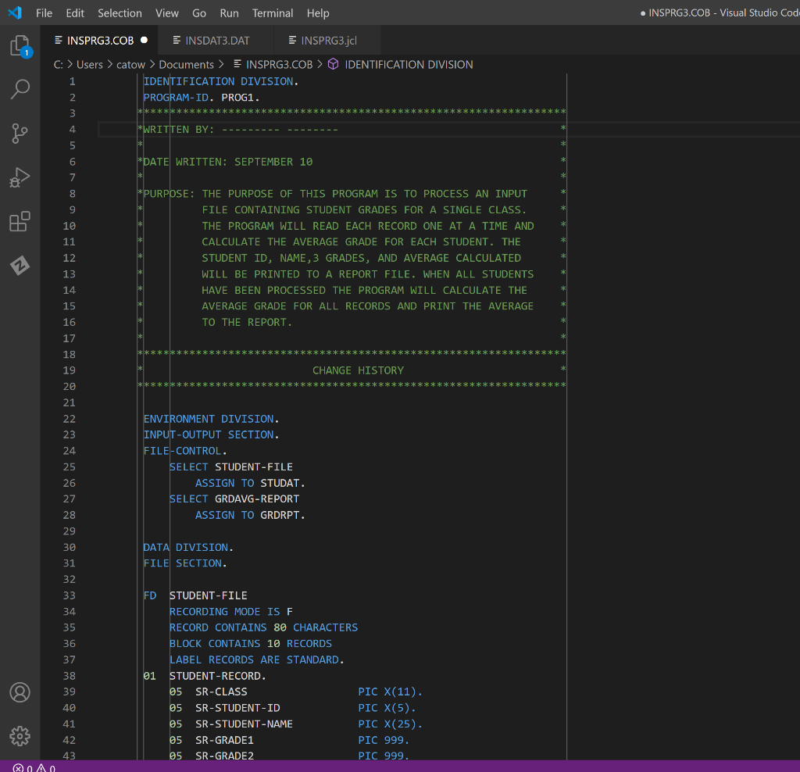This screenshot has height=772, width=800.
Task: Click the Accounts icon in activity bar
Action: tap(20, 692)
